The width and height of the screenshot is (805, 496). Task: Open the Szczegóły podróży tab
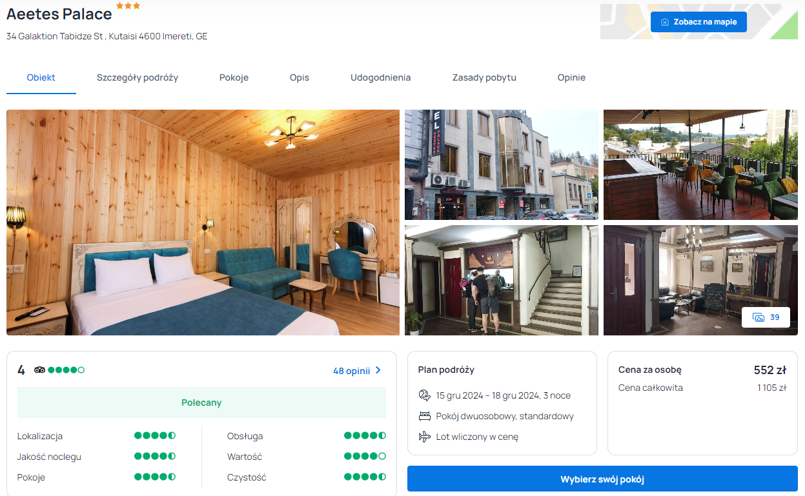(x=138, y=77)
